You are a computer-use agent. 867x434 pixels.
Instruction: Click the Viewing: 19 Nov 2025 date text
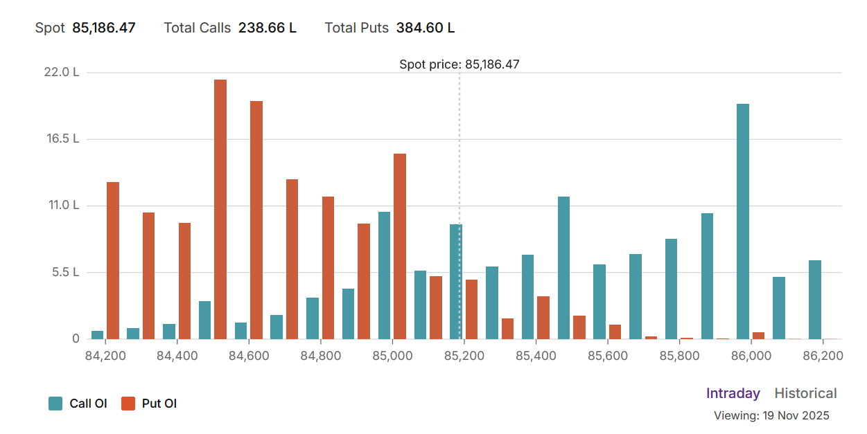(x=771, y=416)
